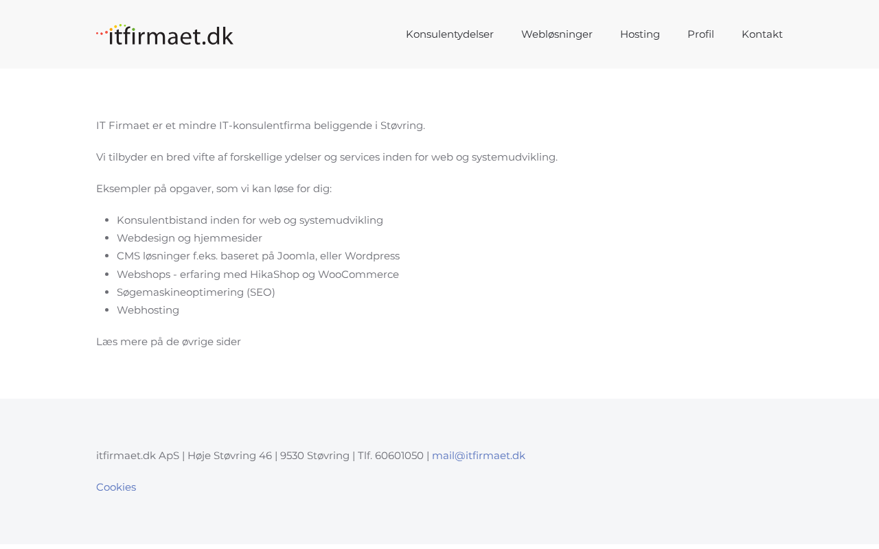Screen dimensions: 879x549
Task: Go to the Webløsninger page
Action: [556, 34]
